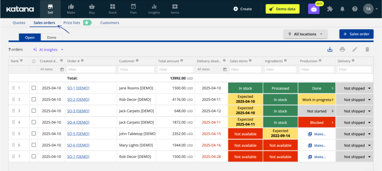This screenshot has width=382, height=171.
Task: Click the Production column info icon
Action: click(320, 61)
